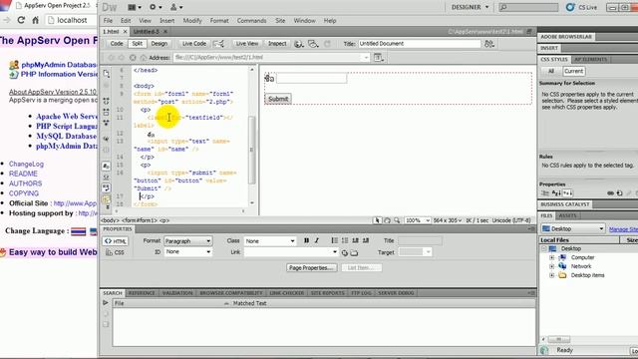Click the New CSS Rule icon
Viewport: 638px width, 359px height.
(619, 193)
